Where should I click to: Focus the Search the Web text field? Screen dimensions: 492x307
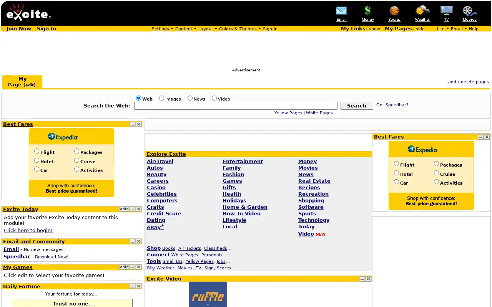tap(236, 106)
